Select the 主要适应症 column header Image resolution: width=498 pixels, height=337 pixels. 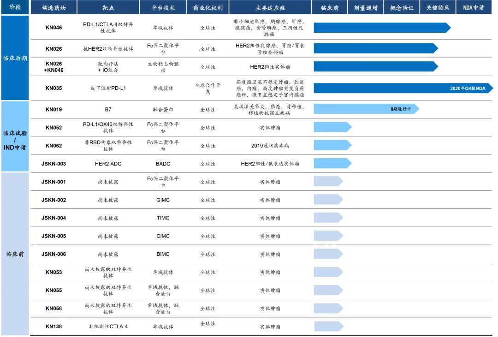coord(269,8)
